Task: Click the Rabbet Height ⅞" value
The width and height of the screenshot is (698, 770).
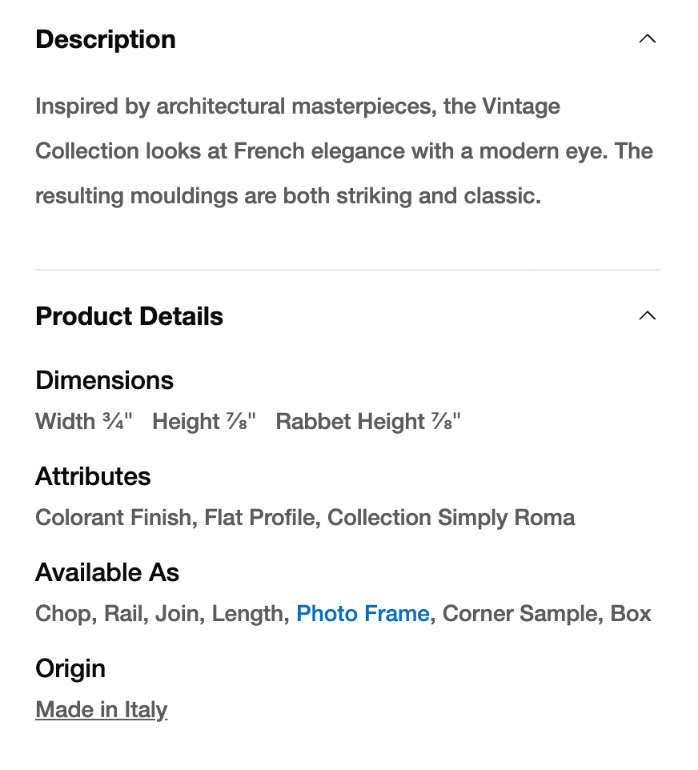Action: (x=368, y=422)
